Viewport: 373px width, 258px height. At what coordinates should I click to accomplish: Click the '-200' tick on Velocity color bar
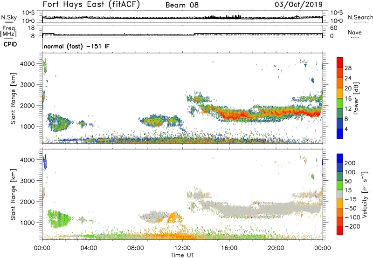click(352, 226)
